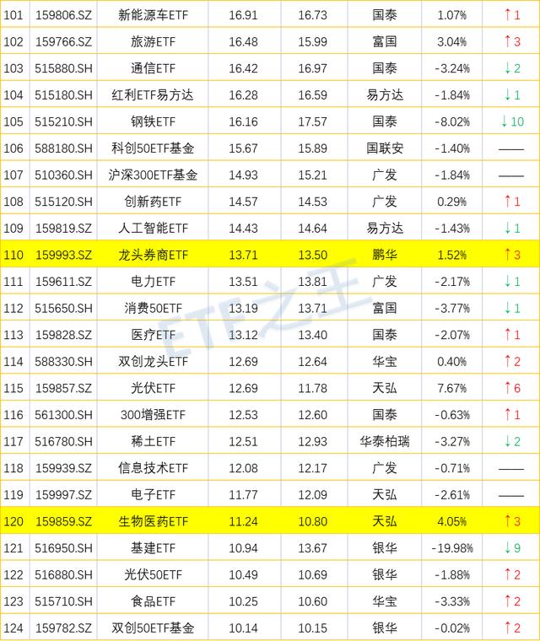Select the -8.02% change value
This screenshot has width=540, height=641.
pos(452,121)
